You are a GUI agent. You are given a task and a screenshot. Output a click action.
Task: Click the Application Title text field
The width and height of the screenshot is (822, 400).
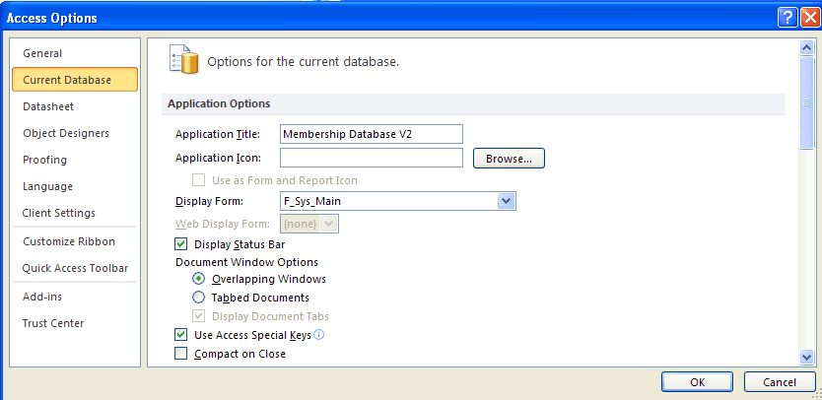[x=372, y=134]
